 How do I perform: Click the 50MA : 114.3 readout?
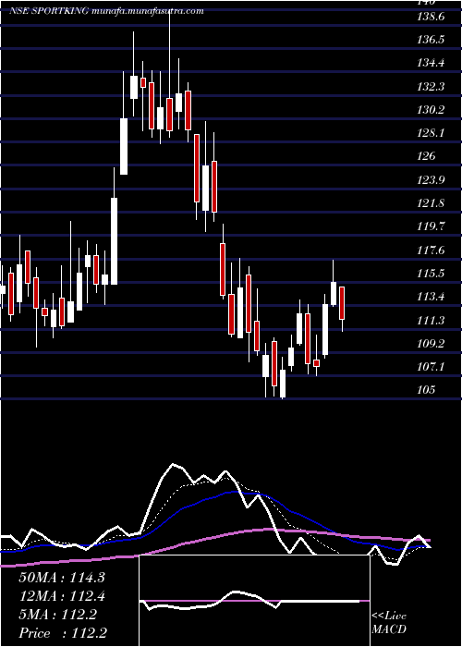pyautogui.click(x=62, y=578)
